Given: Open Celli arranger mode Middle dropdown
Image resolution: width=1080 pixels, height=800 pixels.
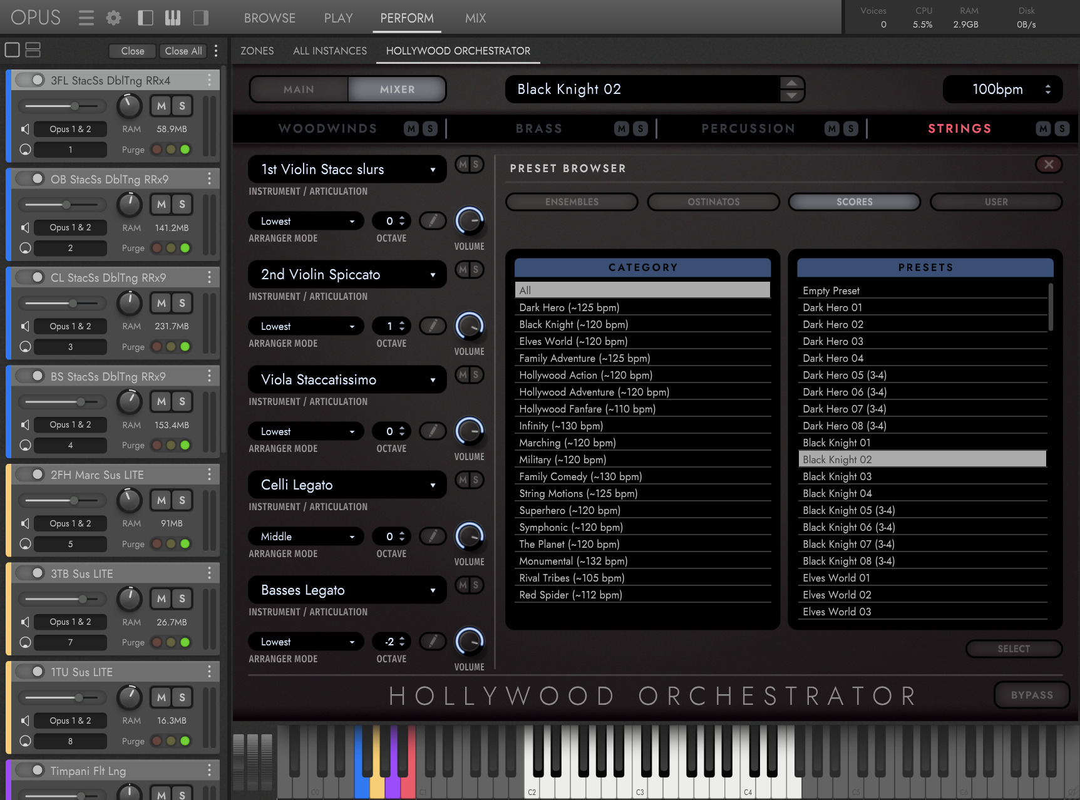Looking at the screenshot, I should click(306, 536).
